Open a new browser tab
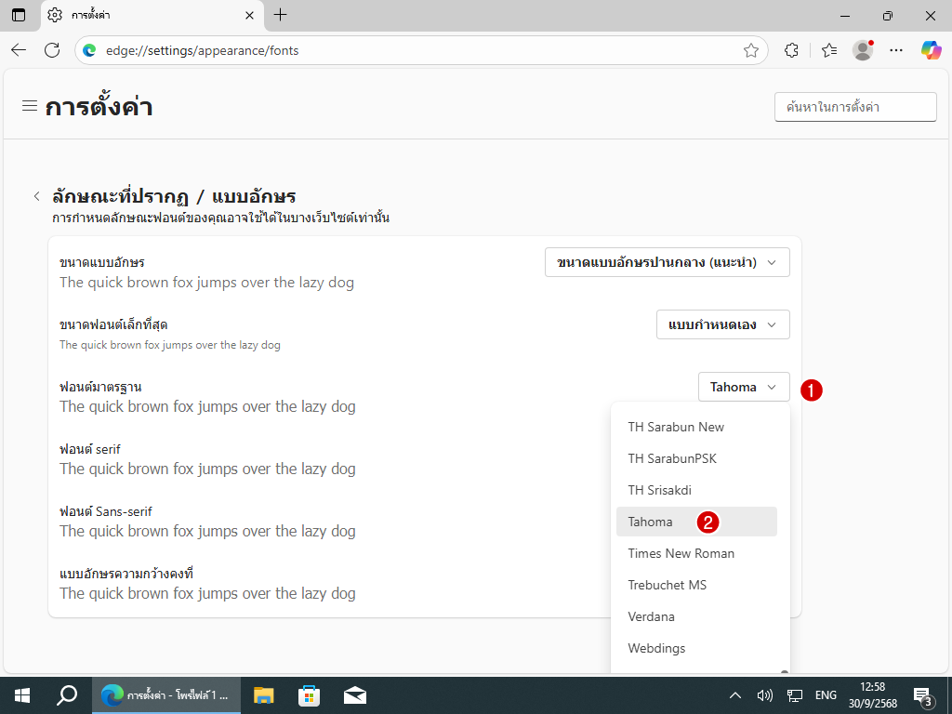Viewport: 952px width, 714px height. click(280, 15)
